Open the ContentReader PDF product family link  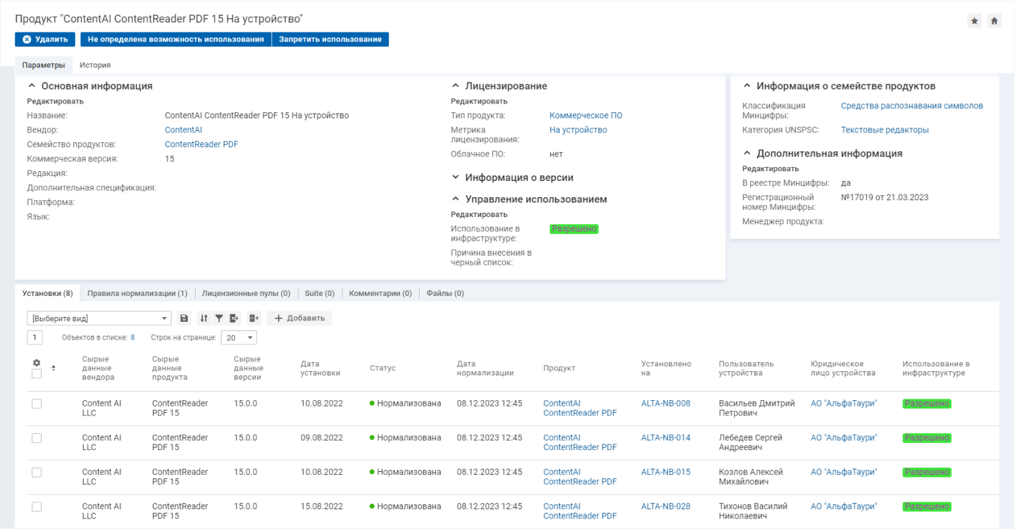pos(201,144)
